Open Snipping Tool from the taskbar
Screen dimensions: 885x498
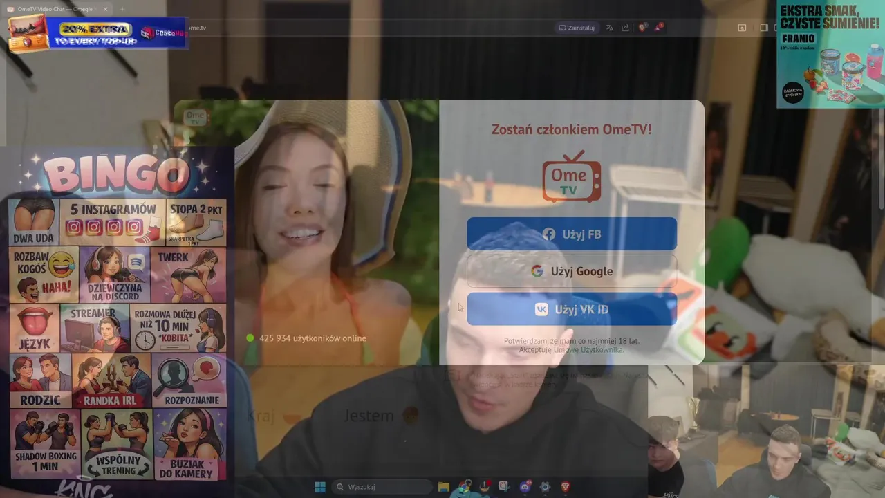[504, 487]
